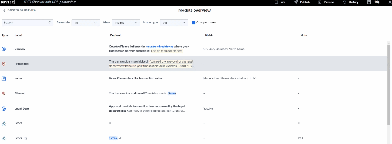This screenshot has height=144, width=392.
Task: Click the vertical scrollbar thumb
Action: pyautogui.click(x=389, y=85)
